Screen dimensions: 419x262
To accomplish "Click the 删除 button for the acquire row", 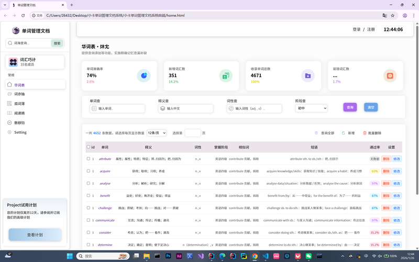I will (x=386, y=171).
